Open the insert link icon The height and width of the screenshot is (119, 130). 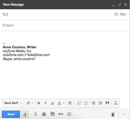coord(61,114)
